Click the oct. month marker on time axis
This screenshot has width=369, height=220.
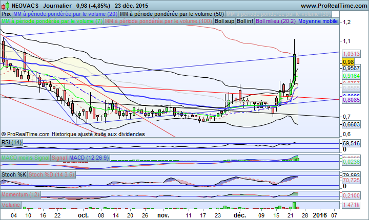pyautogui.click(x=84, y=215)
